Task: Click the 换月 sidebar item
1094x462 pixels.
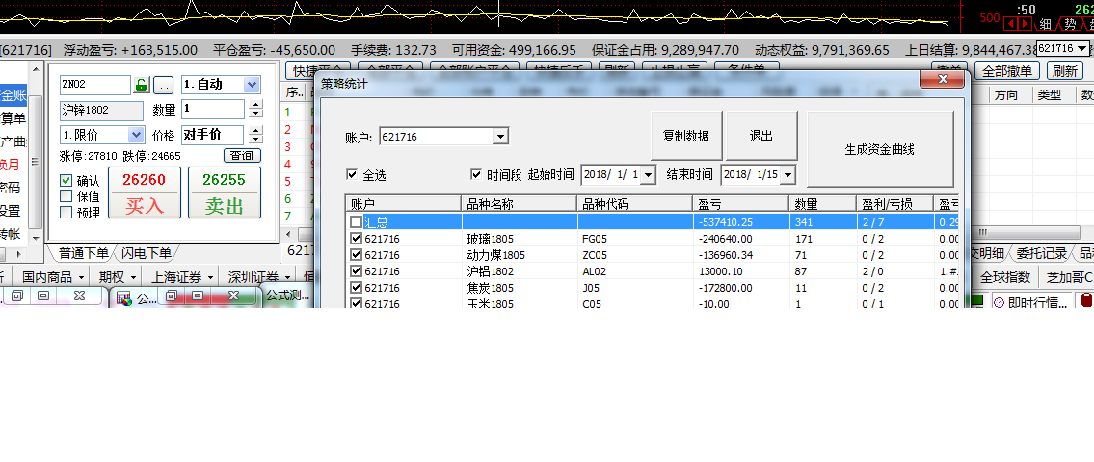Action: pyautogui.click(x=10, y=166)
